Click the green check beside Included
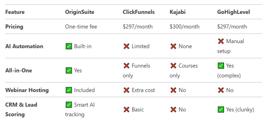Image resolution: width=268 pixels, height=119 pixels. 69,90
